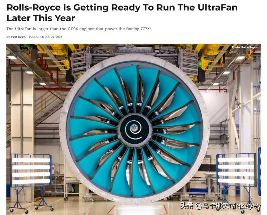Image resolution: width=267 pixels, height=215 pixels.
Task: Click "Later This Year" in the headline
Action: click(x=41, y=18)
